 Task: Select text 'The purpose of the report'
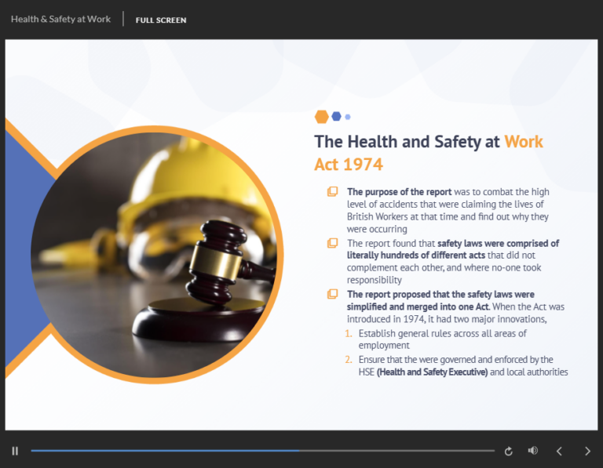(399, 192)
